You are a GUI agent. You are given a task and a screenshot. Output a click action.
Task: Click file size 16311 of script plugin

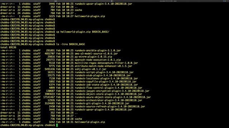click(51, 72)
